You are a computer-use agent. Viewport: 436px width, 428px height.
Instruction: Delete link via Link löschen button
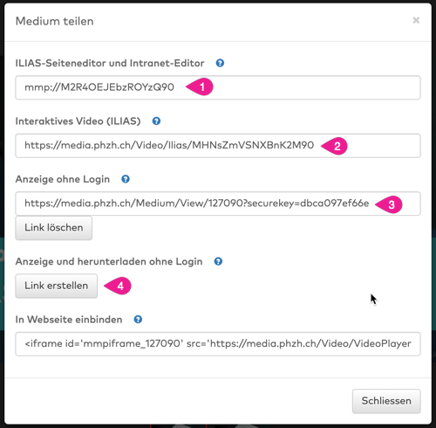[x=54, y=228]
